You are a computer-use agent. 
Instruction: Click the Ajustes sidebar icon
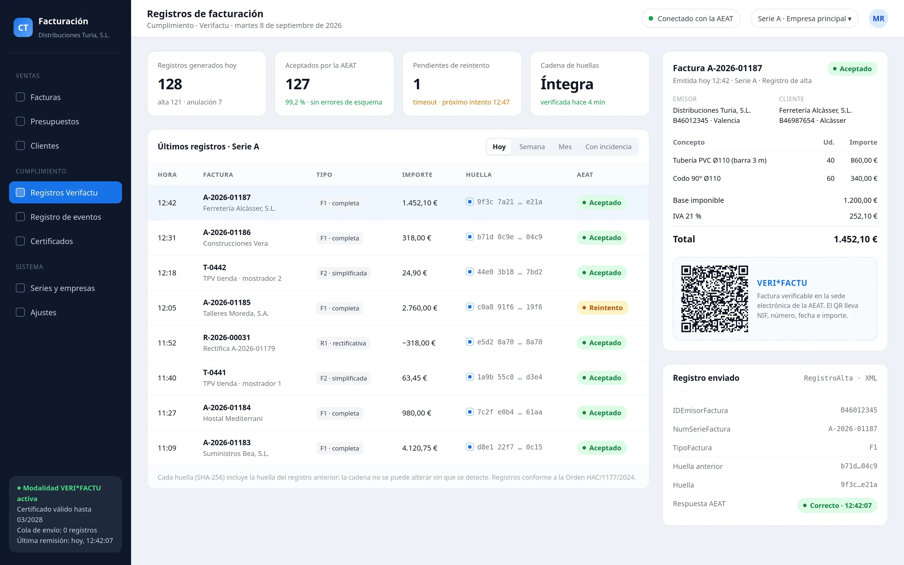21,312
